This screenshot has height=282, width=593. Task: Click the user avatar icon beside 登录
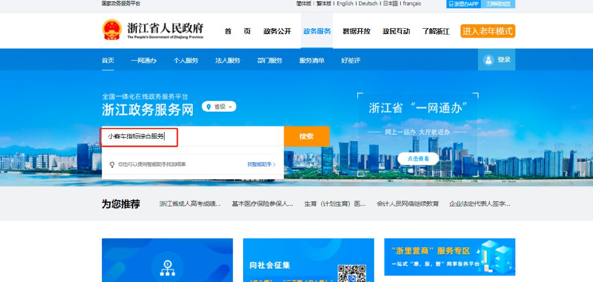[489, 60]
